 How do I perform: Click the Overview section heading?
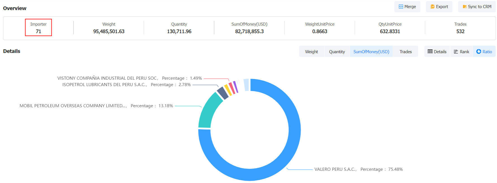coord(15,8)
